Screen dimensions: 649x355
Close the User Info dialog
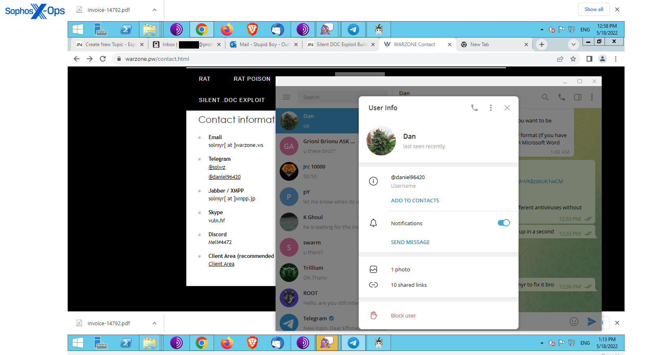[507, 108]
